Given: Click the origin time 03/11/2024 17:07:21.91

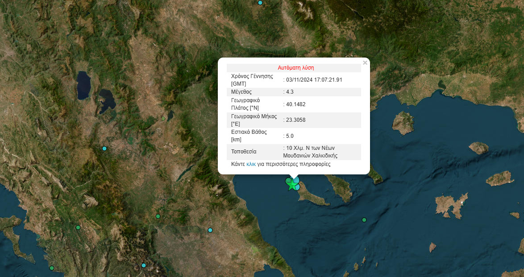Looking at the screenshot, I should tap(314, 80).
